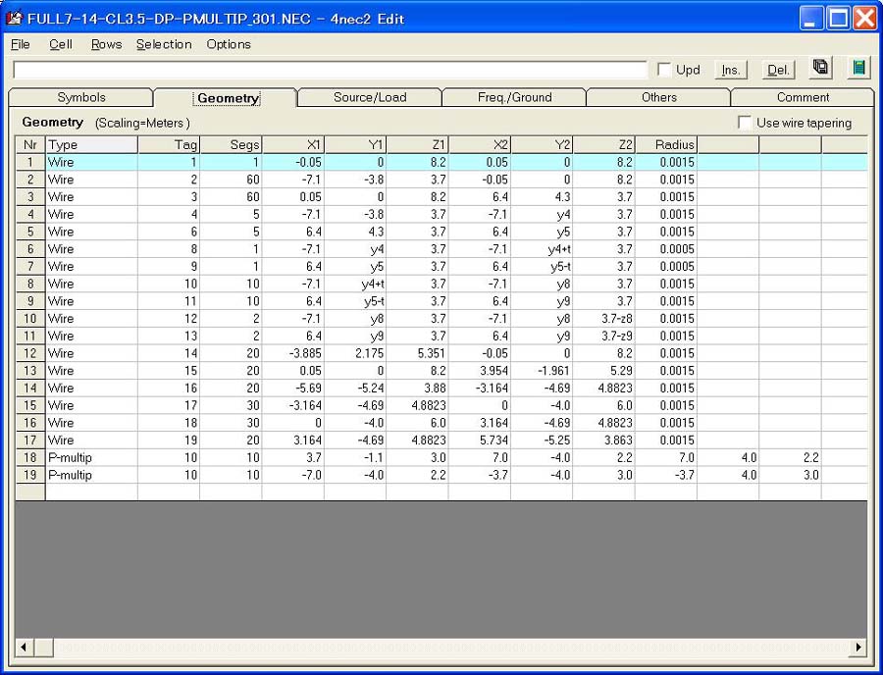The image size is (883, 675).
Task: Select the P-multip type cell in row 18
Action: [x=90, y=457]
